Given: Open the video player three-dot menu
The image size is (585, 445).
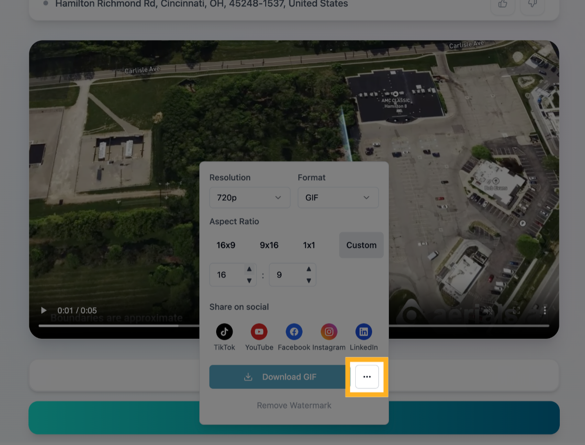Looking at the screenshot, I should point(544,310).
